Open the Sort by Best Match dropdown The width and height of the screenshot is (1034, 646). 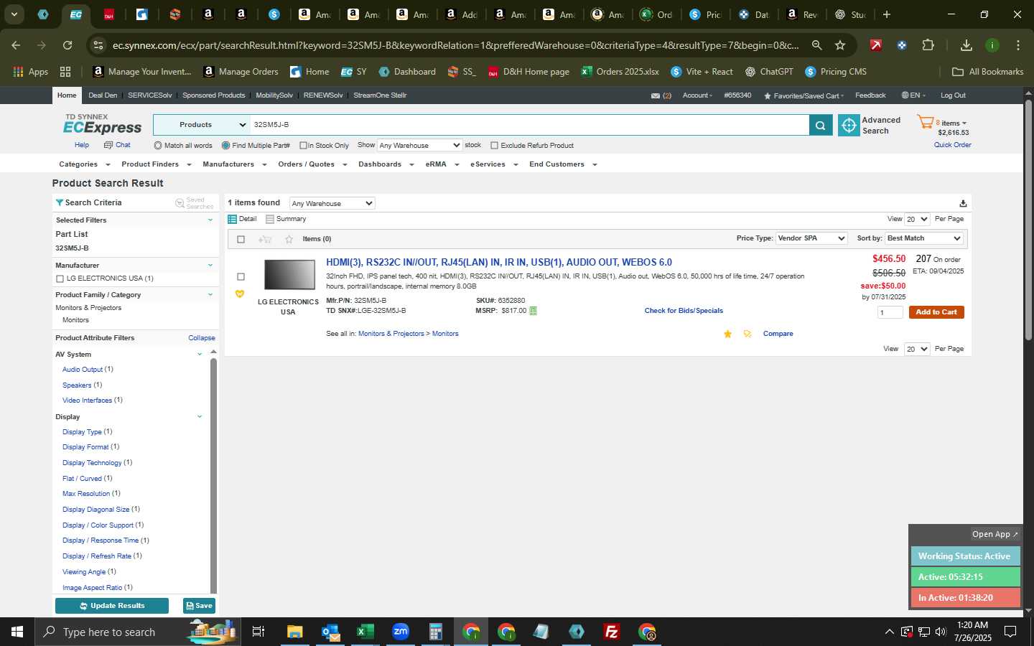(924, 238)
